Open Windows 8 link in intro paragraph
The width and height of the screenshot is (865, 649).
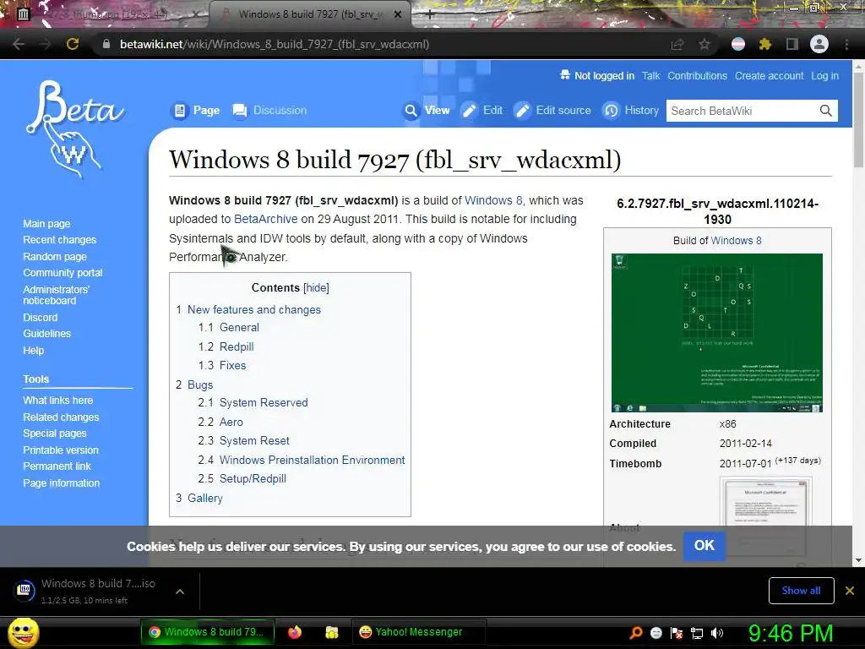pos(493,200)
